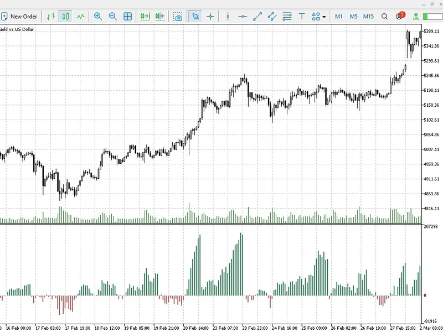Image resolution: width=443 pixels, height=332 pixels.
Task: Switch timeframe to M5
Action: (x=353, y=17)
